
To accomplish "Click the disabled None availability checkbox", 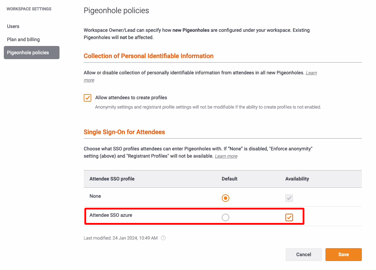I will [289, 198].
